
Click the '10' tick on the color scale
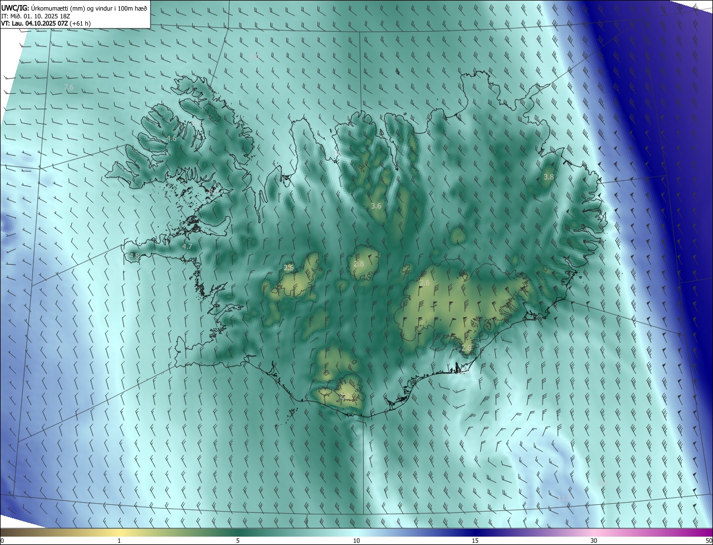click(x=356, y=541)
